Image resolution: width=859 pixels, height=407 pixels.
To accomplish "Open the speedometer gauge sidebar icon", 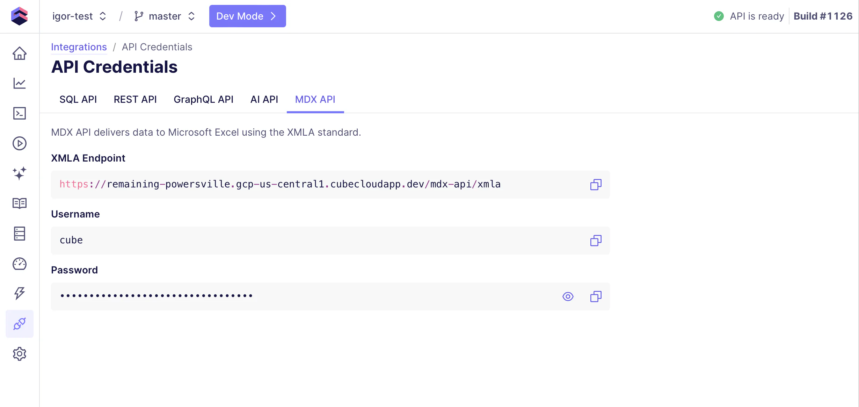I will [x=20, y=264].
